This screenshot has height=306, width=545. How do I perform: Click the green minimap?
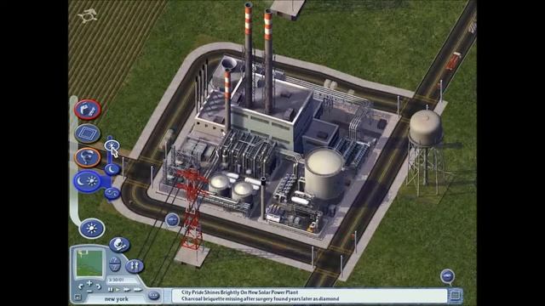[x=89, y=263]
